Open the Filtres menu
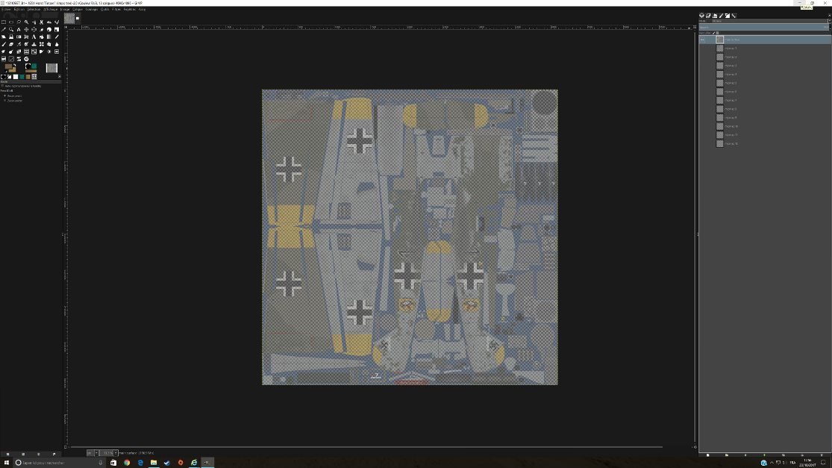This screenshot has width=832, height=468. point(116,9)
